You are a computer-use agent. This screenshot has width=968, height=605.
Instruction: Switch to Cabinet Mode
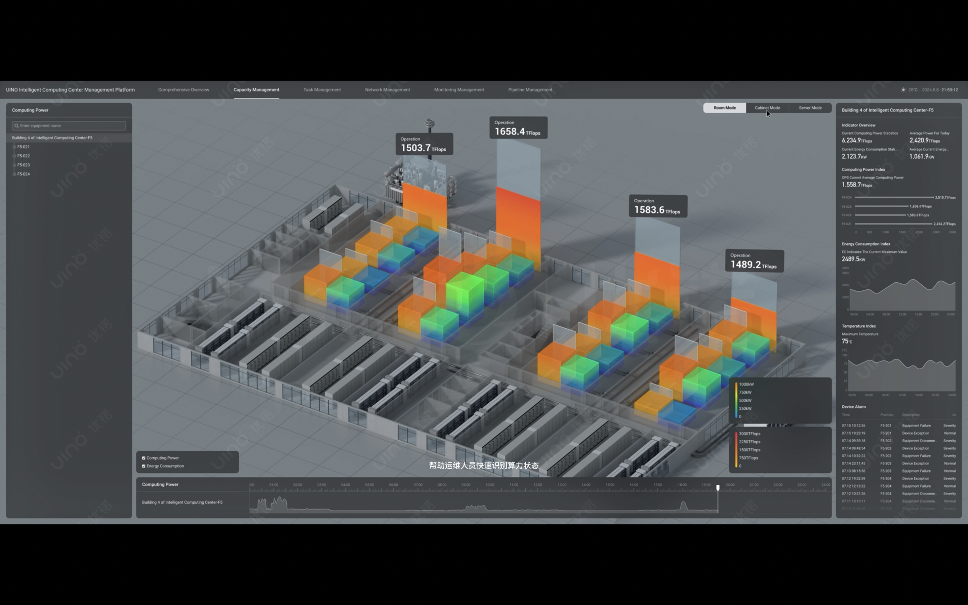coord(767,108)
